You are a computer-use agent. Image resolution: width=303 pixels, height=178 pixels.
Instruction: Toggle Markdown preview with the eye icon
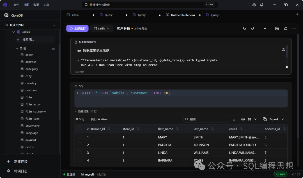pos(283,50)
